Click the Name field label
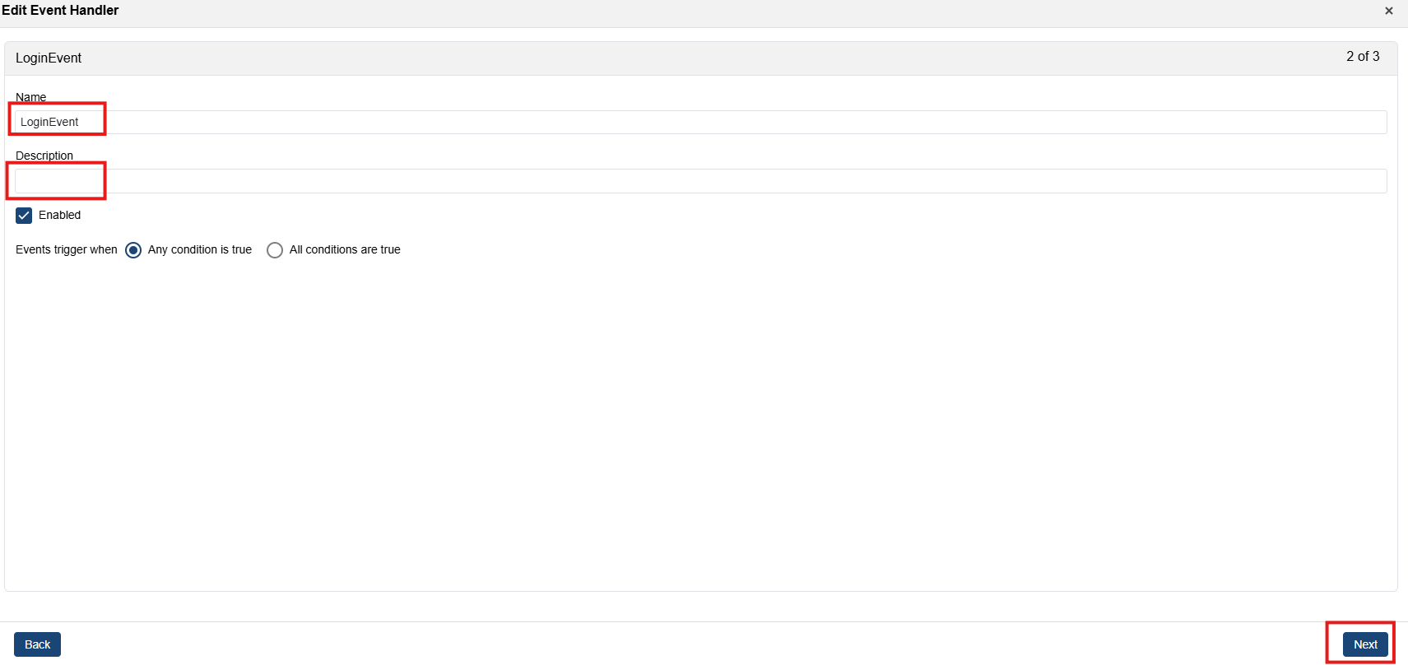Screen dimensions: 1408x665 (30, 97)
